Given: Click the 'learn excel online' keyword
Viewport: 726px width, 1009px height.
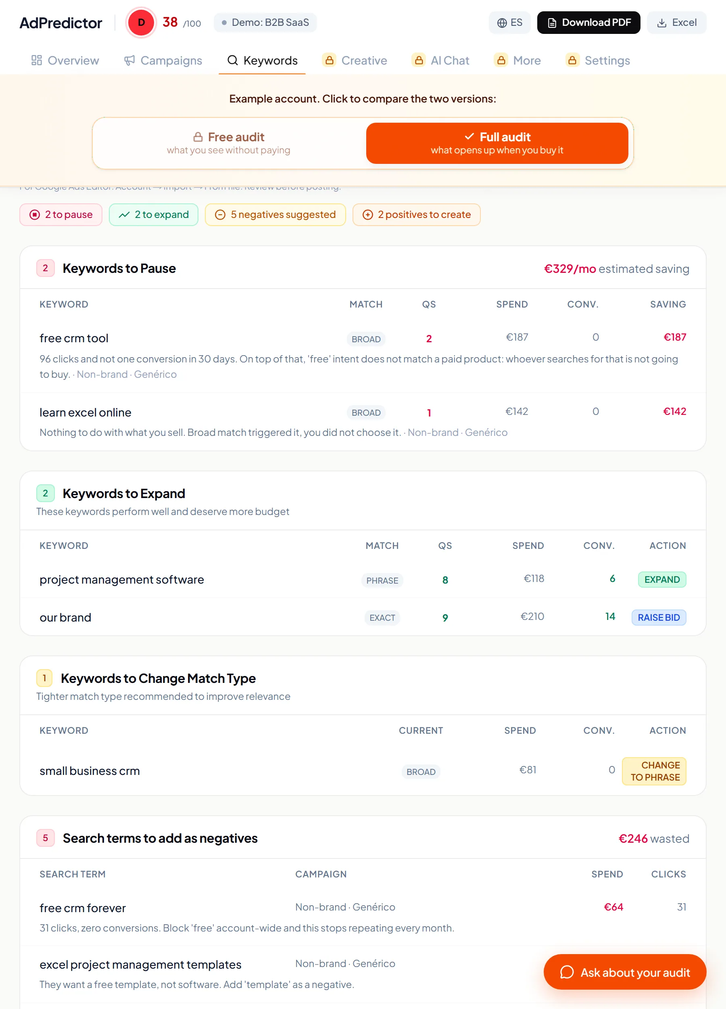Looking at the screenshot, I should pos(86,412).
